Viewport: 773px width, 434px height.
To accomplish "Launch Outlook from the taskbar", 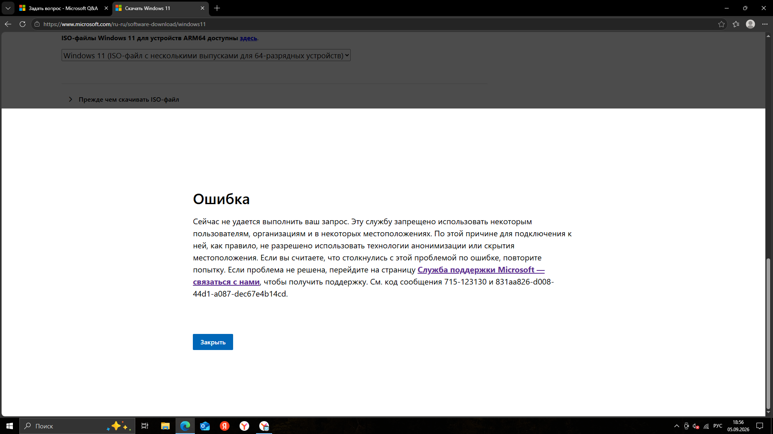I will 205,426.
